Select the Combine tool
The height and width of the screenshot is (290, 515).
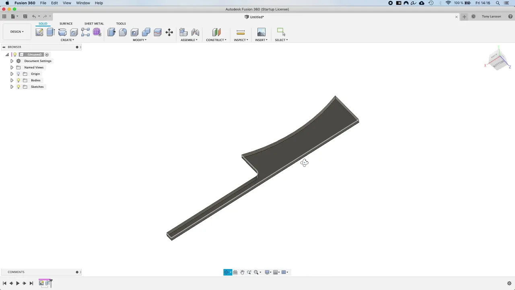click(x=146, y=32)
